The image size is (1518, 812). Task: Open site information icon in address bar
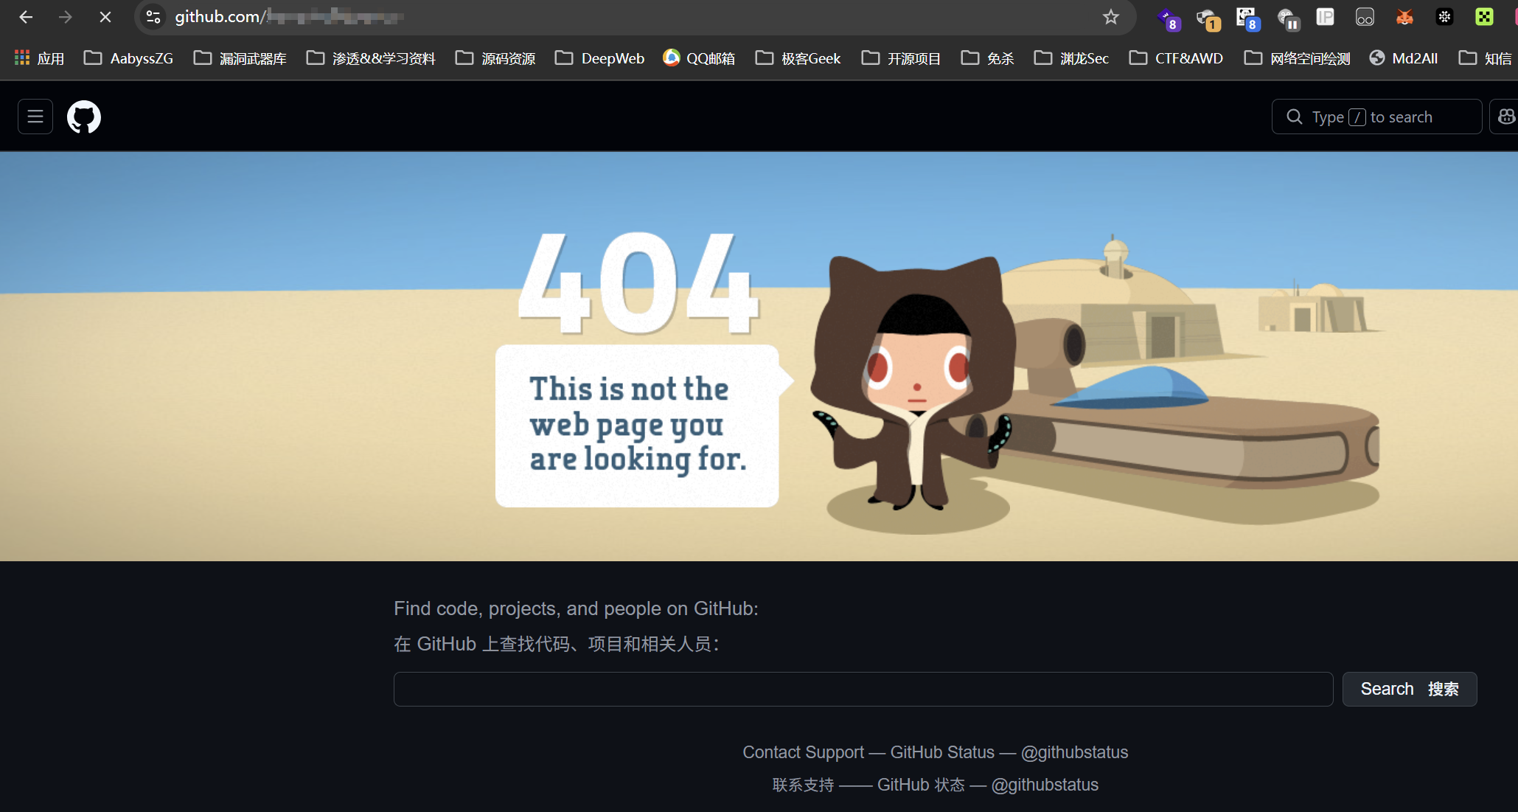[153, 17]
